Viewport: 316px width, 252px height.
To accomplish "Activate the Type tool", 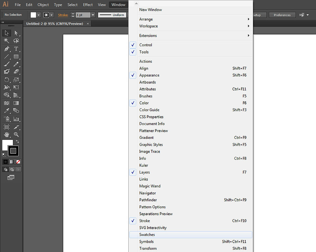I will pos(16,49).
